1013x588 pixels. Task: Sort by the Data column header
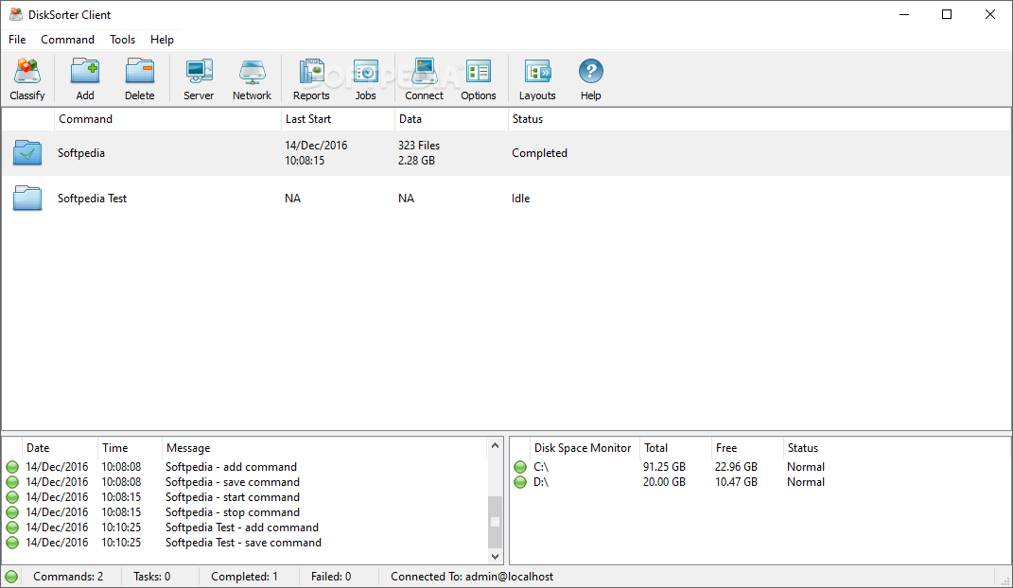pyautogui.click(x=451, y=119)
